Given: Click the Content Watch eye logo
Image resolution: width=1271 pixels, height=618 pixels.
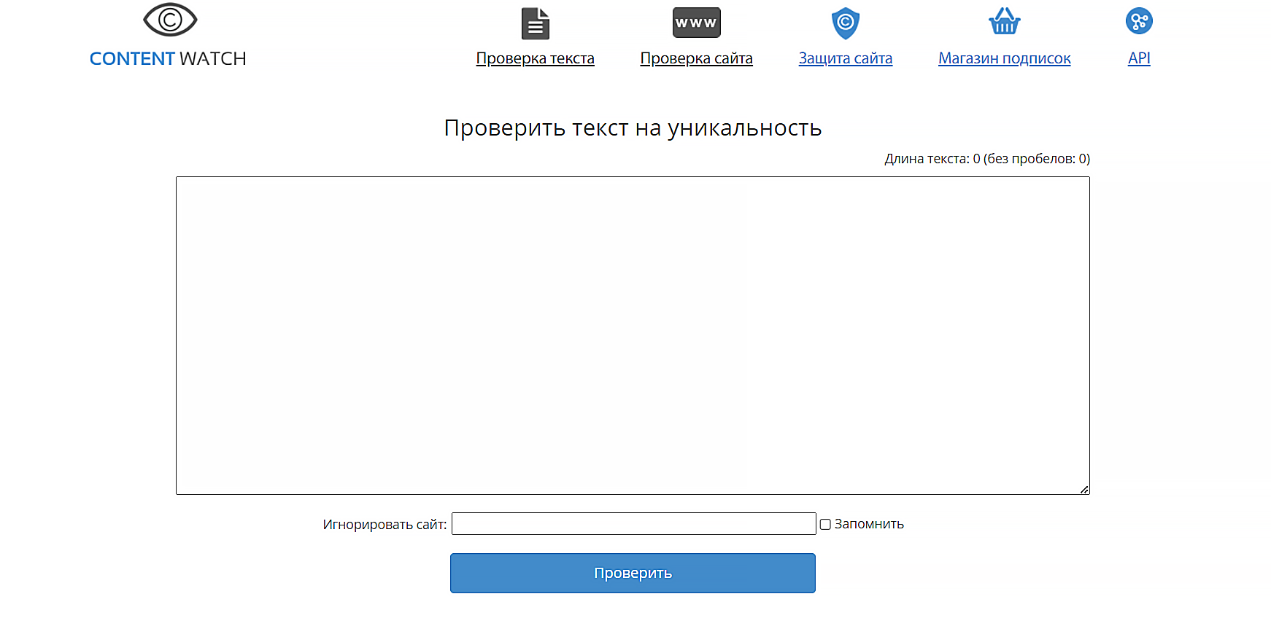Looking at the screenshot, I should (x=170, y=20).
